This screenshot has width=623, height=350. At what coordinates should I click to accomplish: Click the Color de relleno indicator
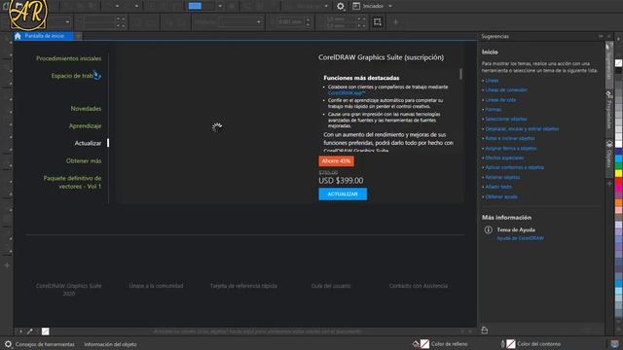click(440, 344)
